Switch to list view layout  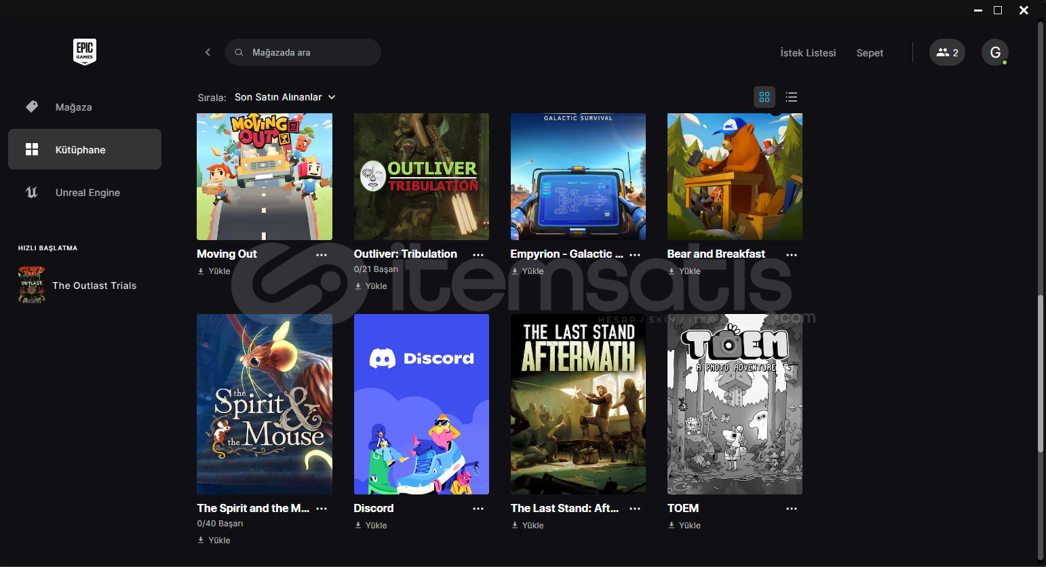pyautogui.click(x=791, y=97)
